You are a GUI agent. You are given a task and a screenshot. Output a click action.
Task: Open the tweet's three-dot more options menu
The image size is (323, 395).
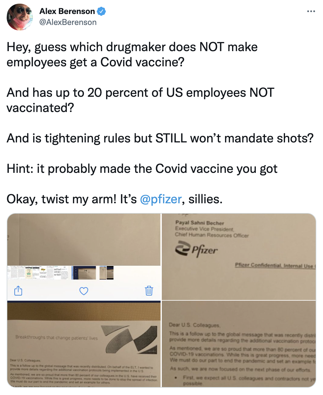tap(311, 12)
